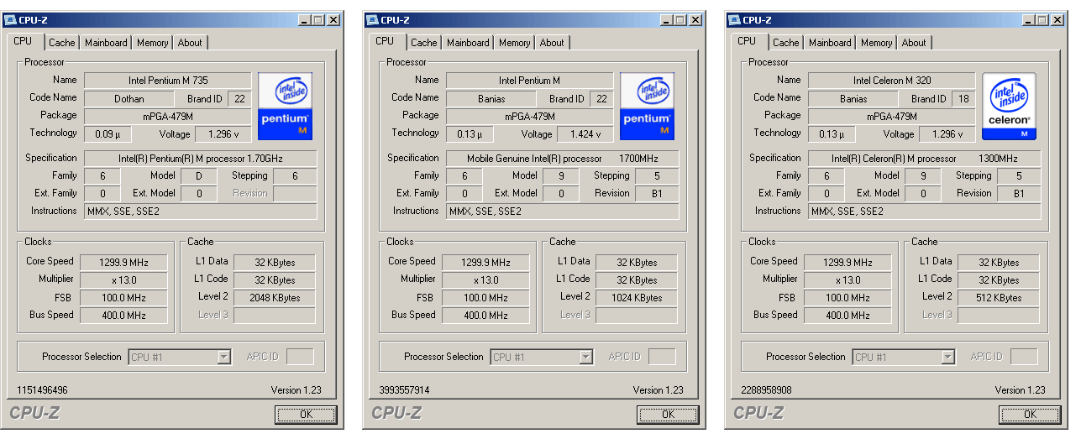This screenshot has height=444, width=1081.
Task: Click the '1.424 v' voltage value
Action: (585, 134)
